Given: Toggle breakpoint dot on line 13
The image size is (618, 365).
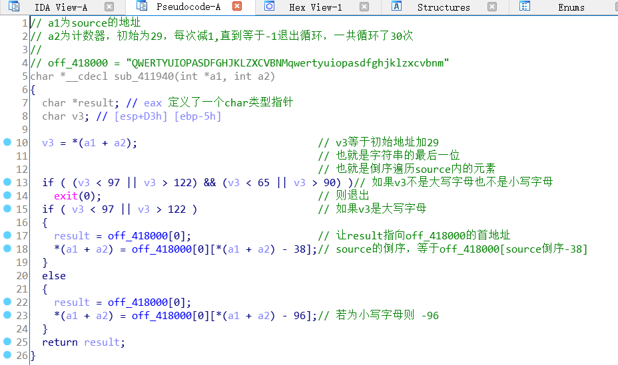Looking at the screenshot, I should (x=7, y=182).
